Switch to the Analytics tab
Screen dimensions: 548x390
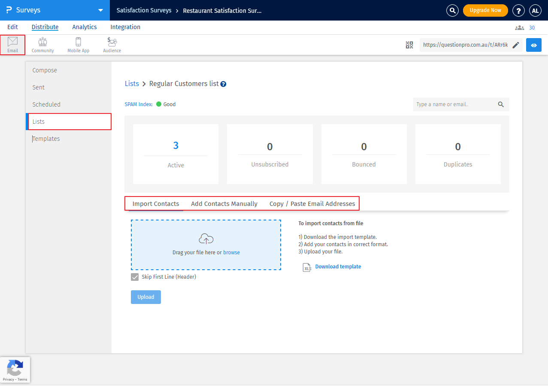[85, 27]
